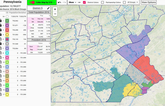Edit District 5 name with pencil icon

click(48, 8)
